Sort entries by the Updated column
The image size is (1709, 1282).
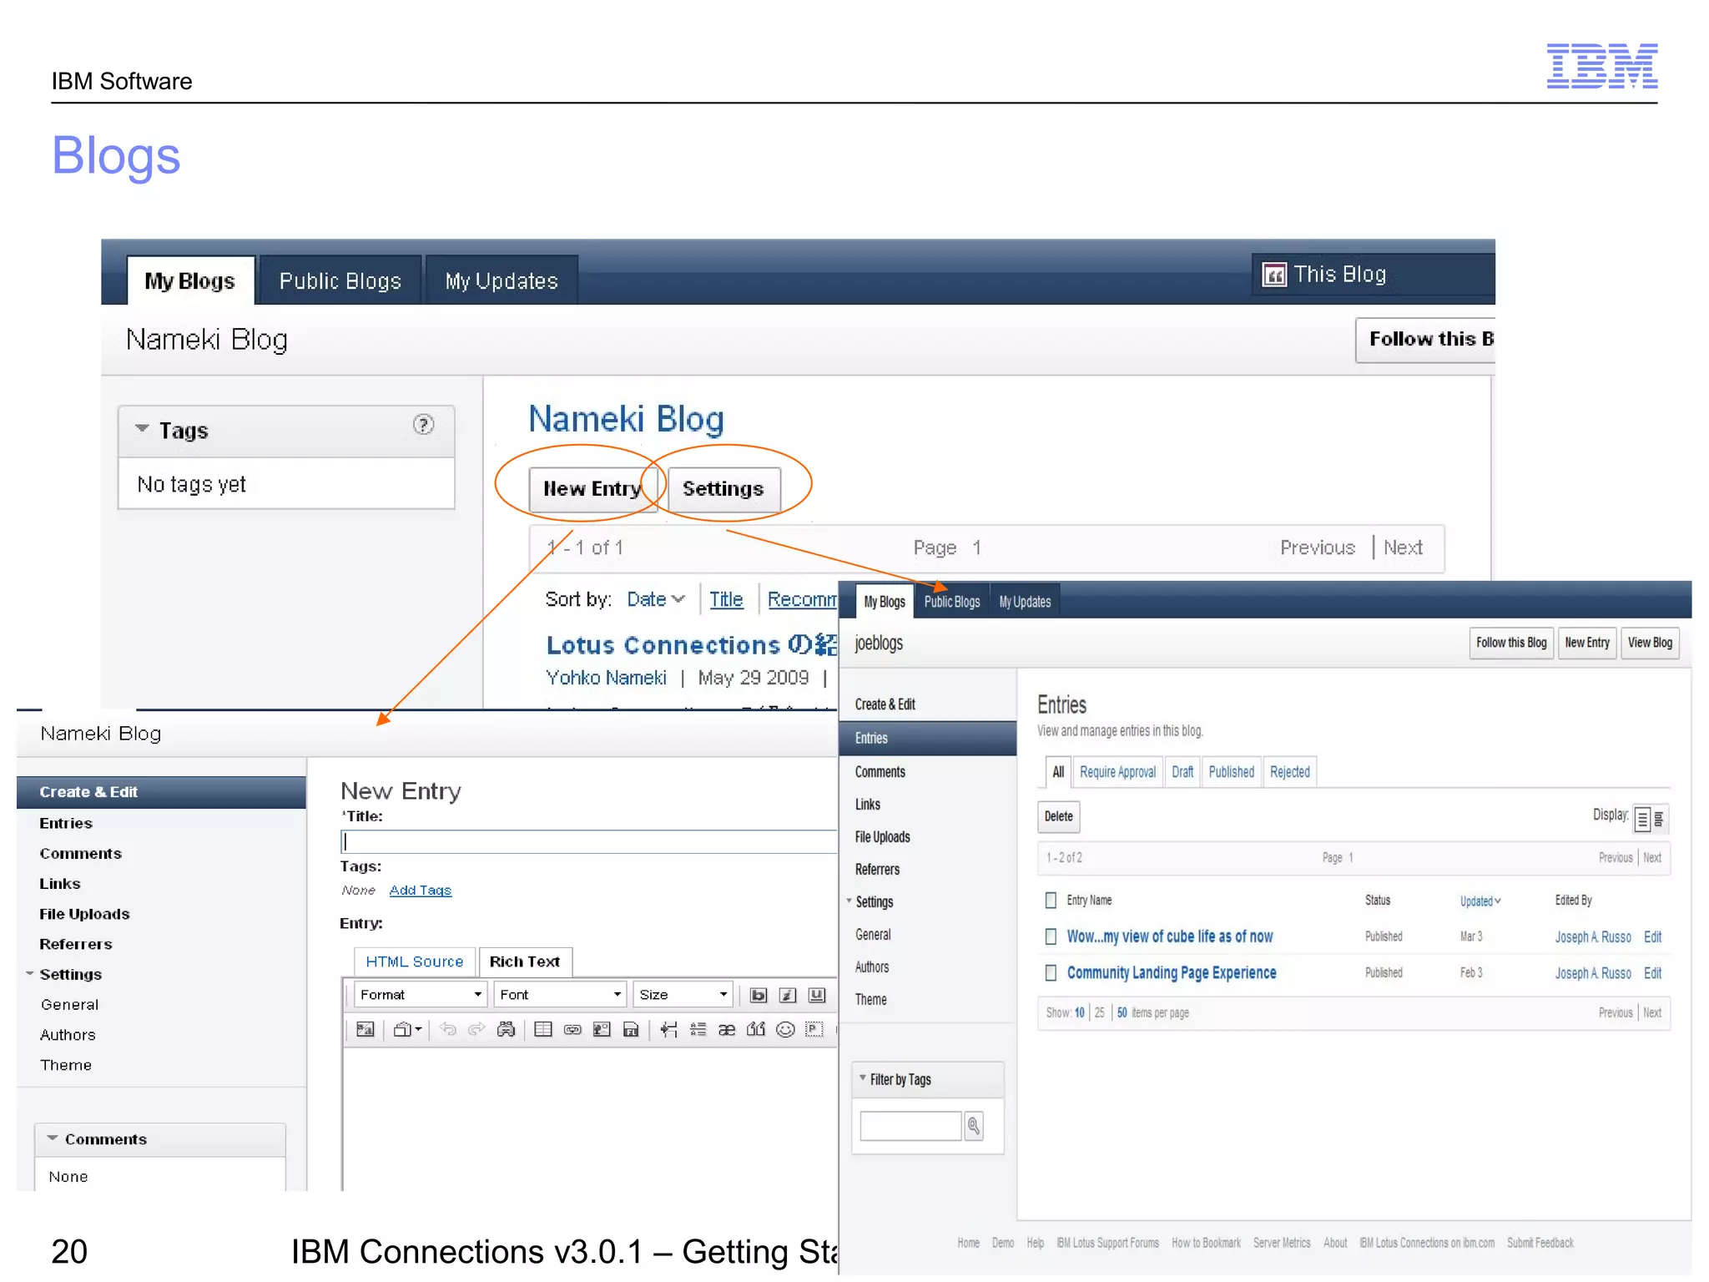1480,901
